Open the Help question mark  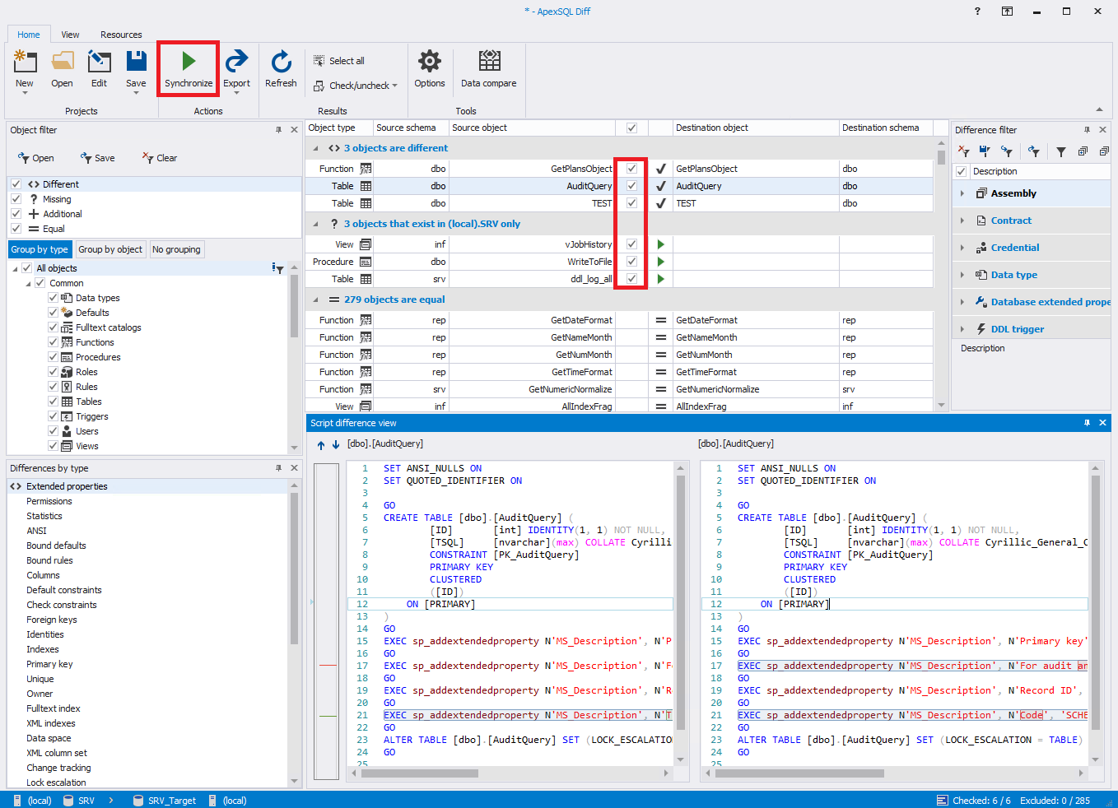coord(977,12)
